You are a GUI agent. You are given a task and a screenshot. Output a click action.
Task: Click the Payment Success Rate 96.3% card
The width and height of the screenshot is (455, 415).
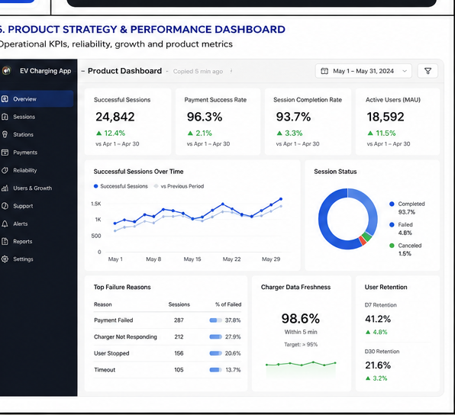(x=218, y=122)
